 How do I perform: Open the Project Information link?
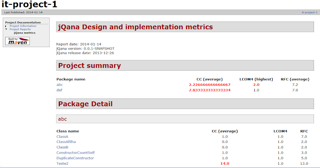(x=23, y=26)
